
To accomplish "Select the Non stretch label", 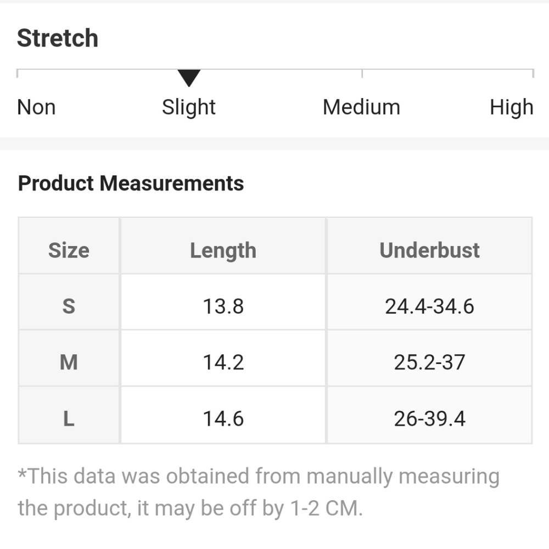I will (36, 107).
